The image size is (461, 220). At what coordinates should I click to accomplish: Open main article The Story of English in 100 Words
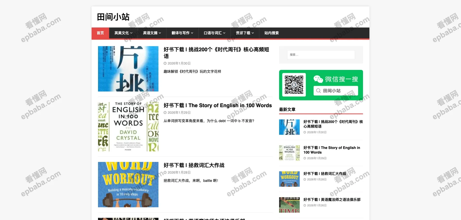[218, 105]
